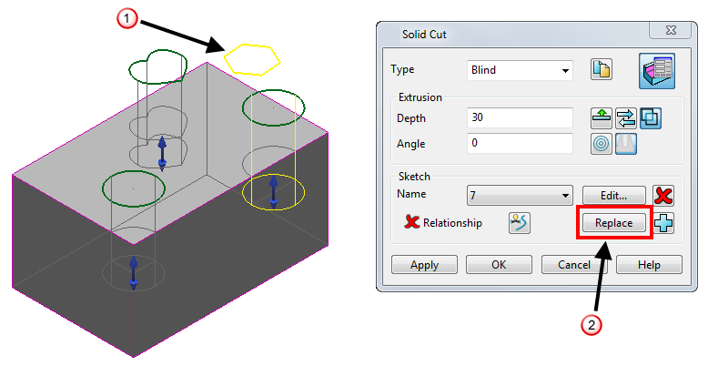Click the green up-arrow icon beside Depth
Viewport: 708px width, 366px height.
click(601, 118)
